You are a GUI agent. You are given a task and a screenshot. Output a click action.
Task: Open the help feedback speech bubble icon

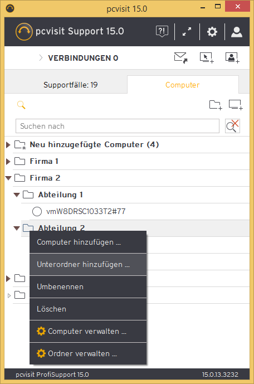pos(162,32)
